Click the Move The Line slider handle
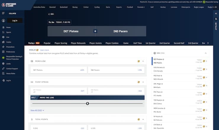This screenshot has width=219, height=130. 87,103
